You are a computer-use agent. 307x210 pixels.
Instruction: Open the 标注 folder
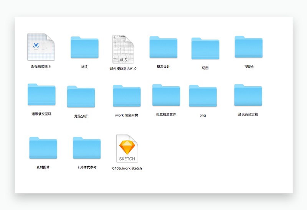tap(84, 48)
